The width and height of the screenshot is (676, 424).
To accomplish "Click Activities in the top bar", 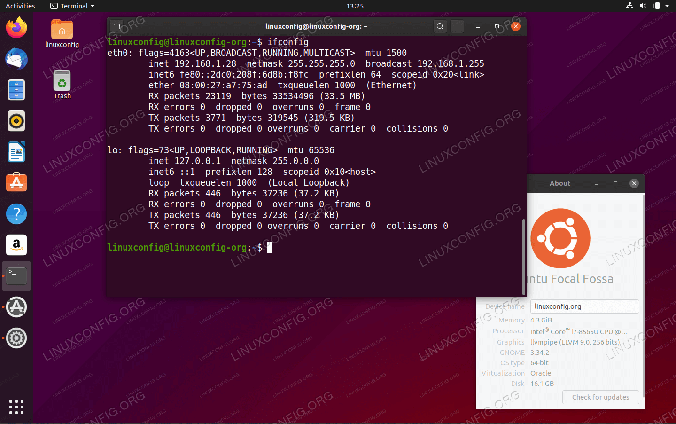I will pos(20,6).
